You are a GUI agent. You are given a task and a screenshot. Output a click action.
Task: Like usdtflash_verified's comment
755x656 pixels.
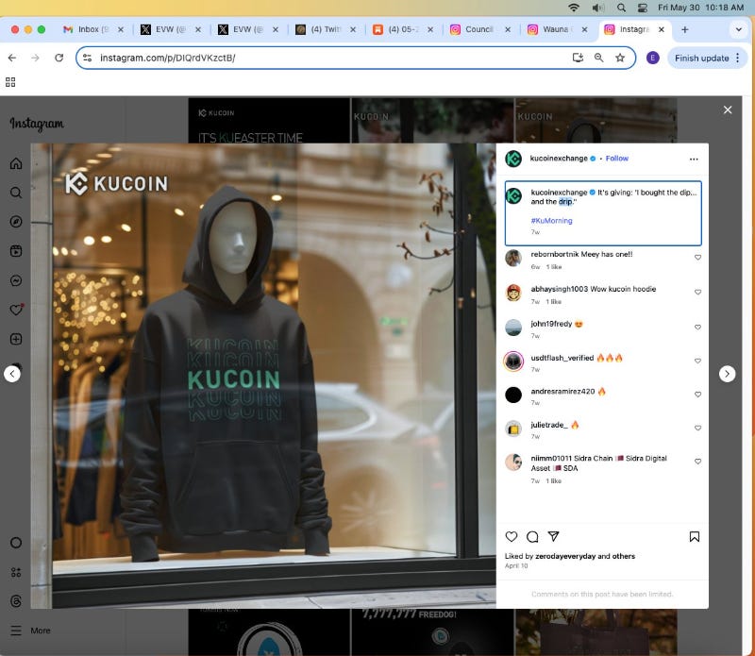697,361
